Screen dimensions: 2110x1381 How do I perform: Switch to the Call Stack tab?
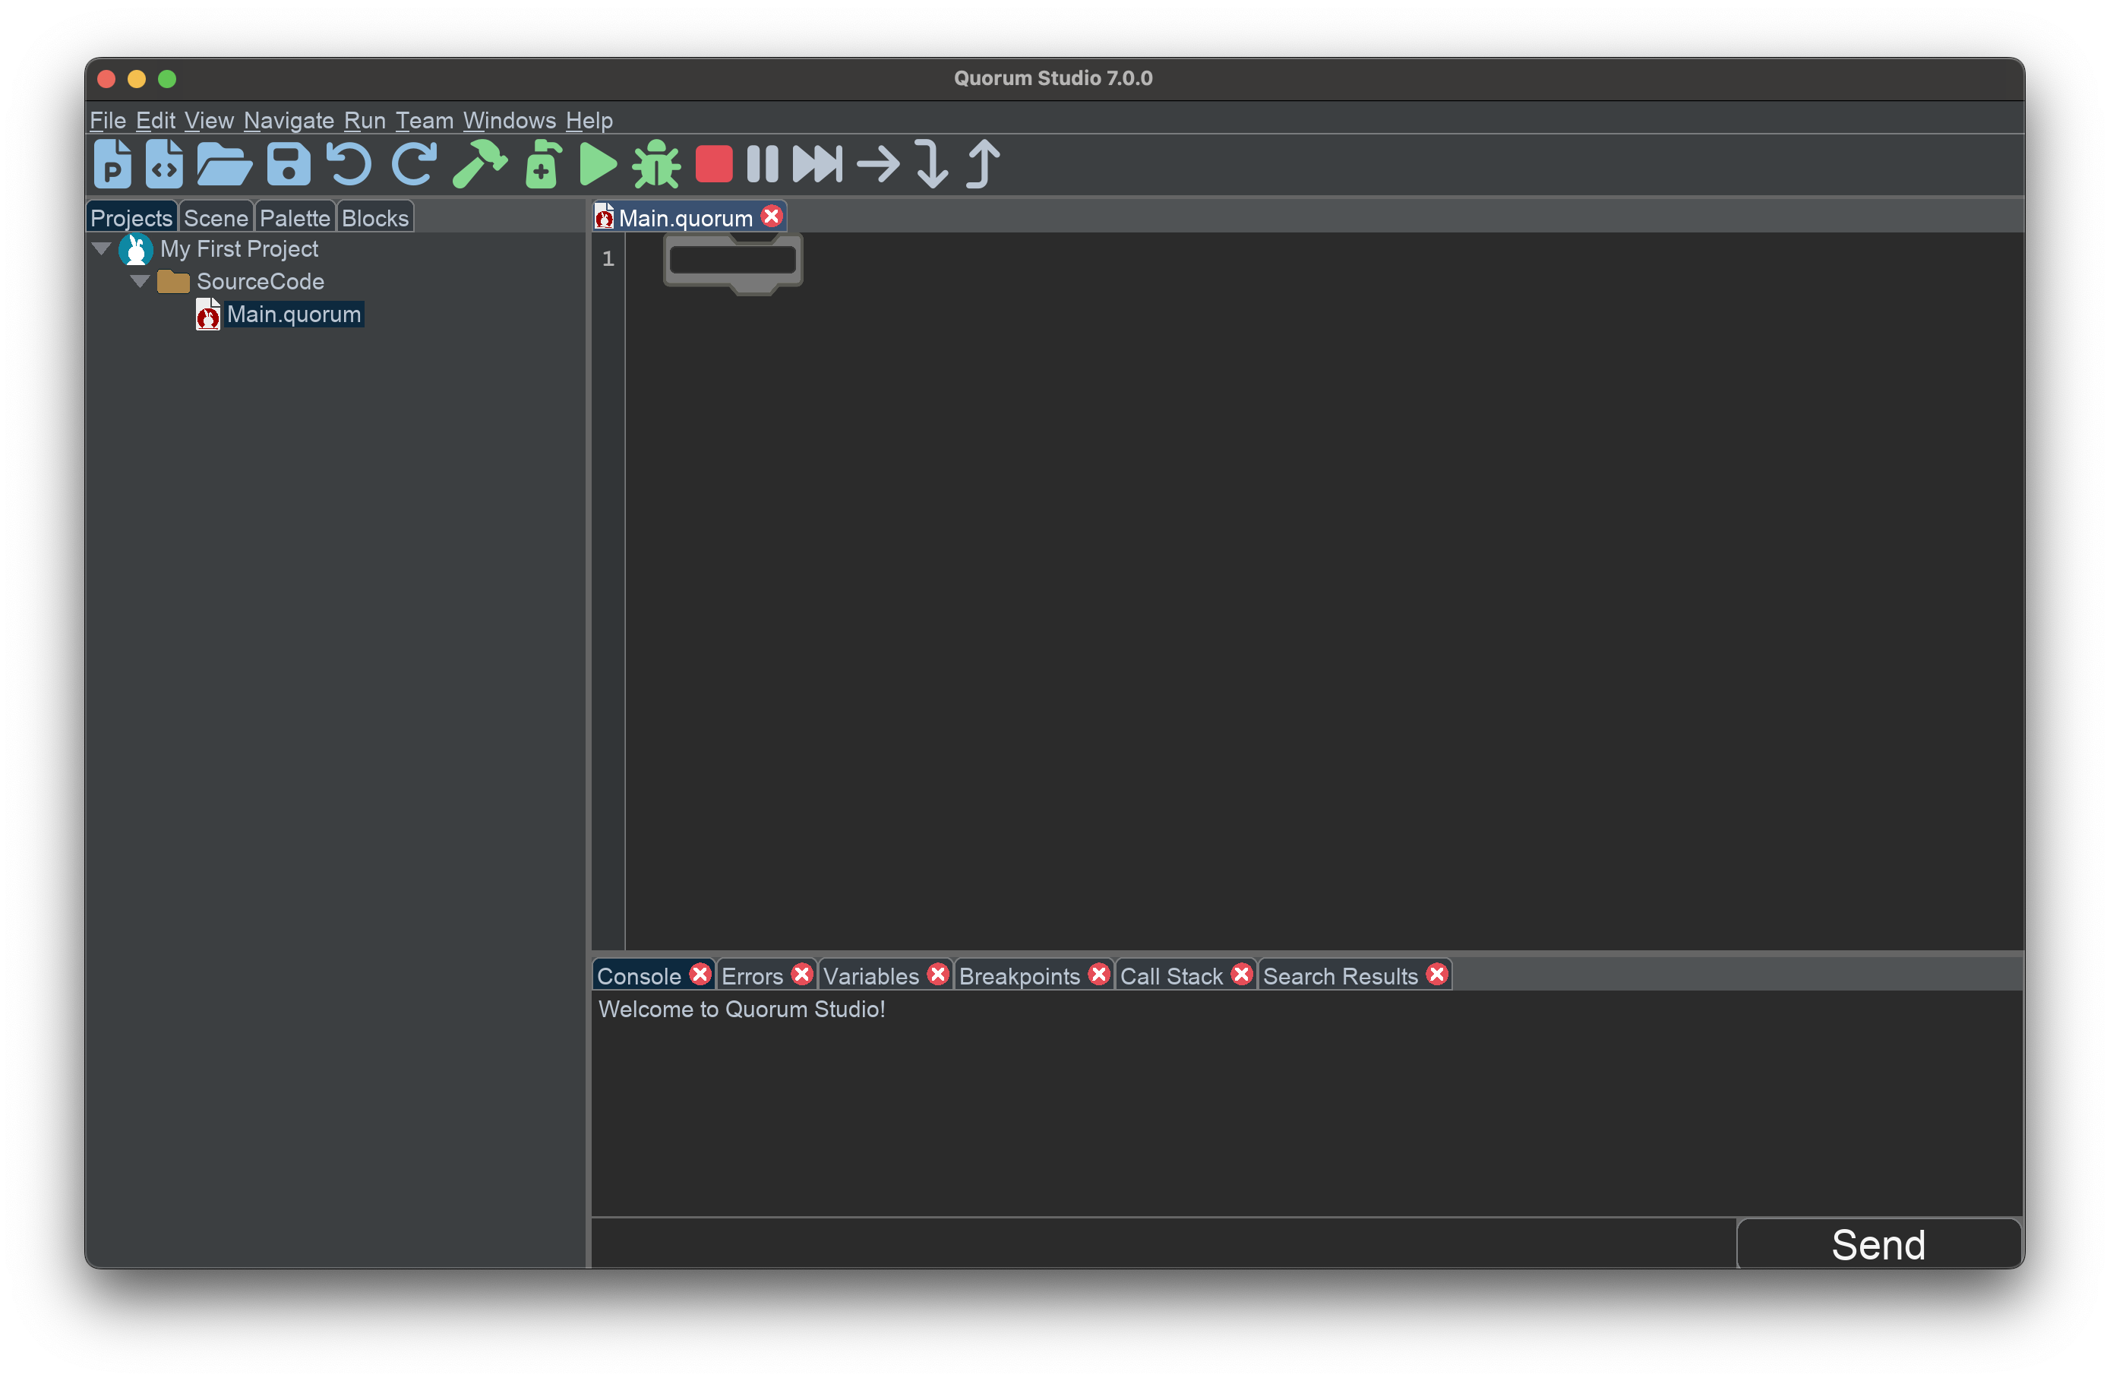(x=1171, y=976)
